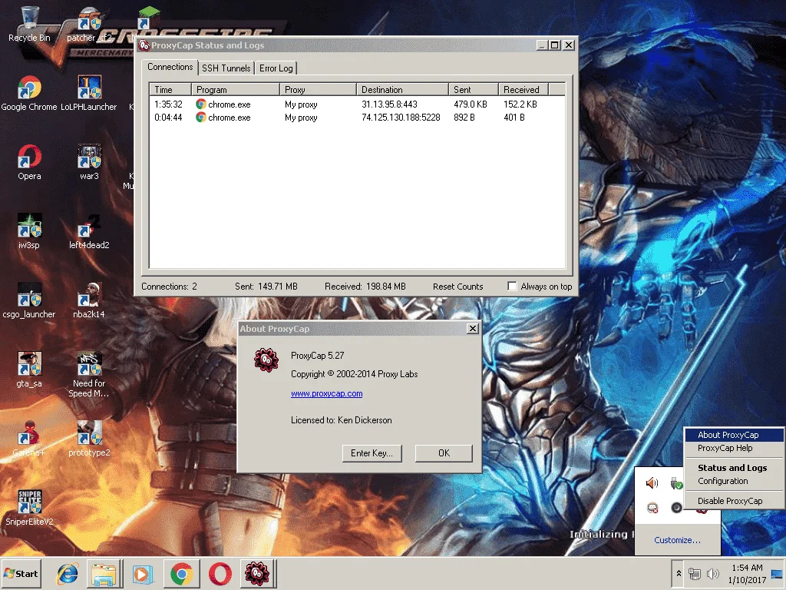
Task: Open LoLPHLauncher desktop shortcut
Action: [x=89, y=93]
